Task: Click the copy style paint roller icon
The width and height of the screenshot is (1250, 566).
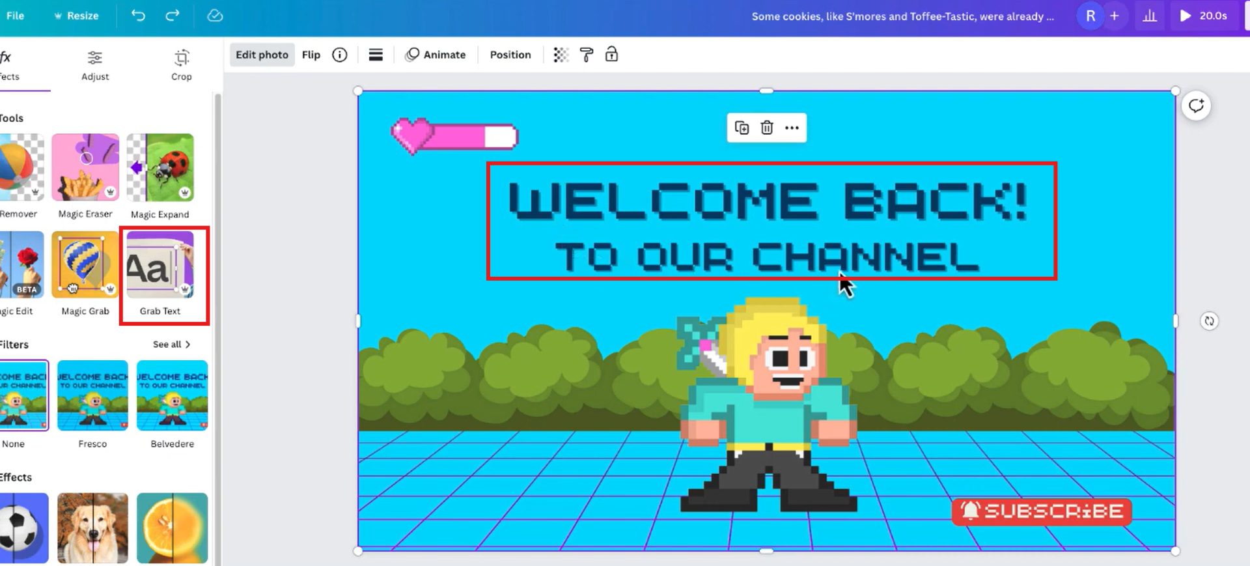Action: coord(586,55)
